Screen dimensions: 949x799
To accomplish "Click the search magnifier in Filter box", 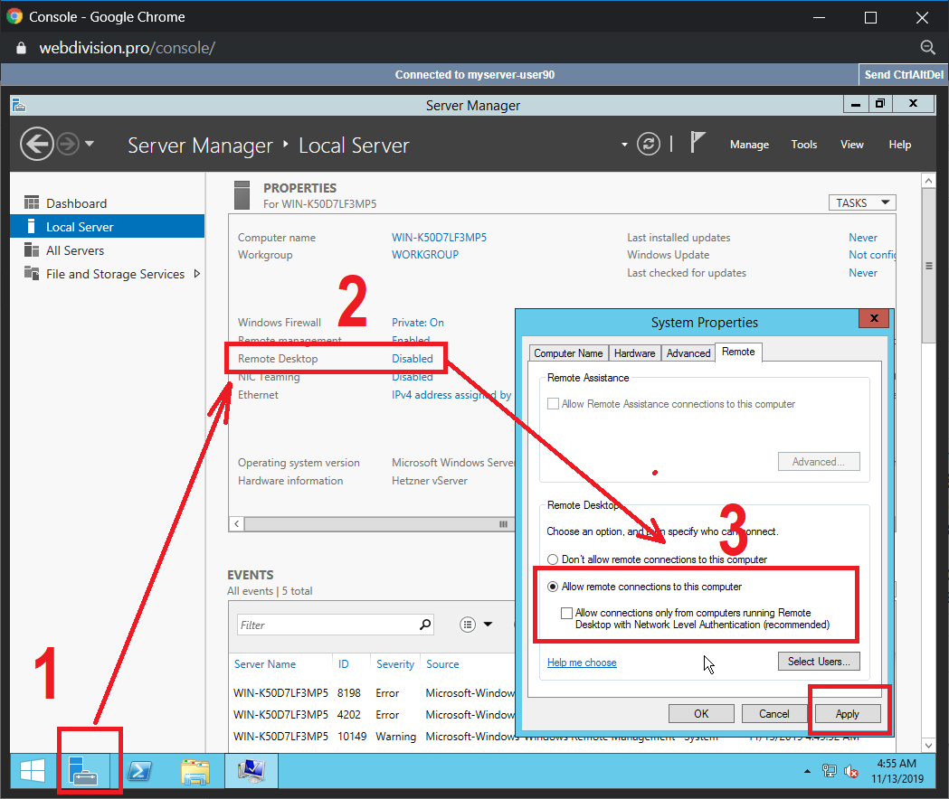I will coord(425,625).
